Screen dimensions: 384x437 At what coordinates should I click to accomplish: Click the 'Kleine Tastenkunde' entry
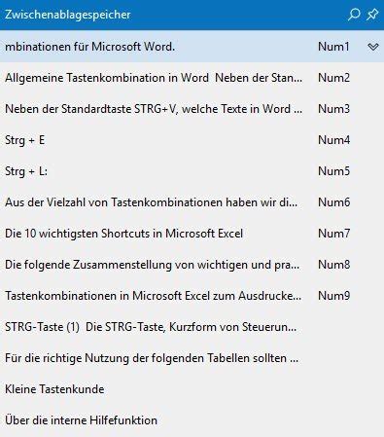(x=192, y=389)
